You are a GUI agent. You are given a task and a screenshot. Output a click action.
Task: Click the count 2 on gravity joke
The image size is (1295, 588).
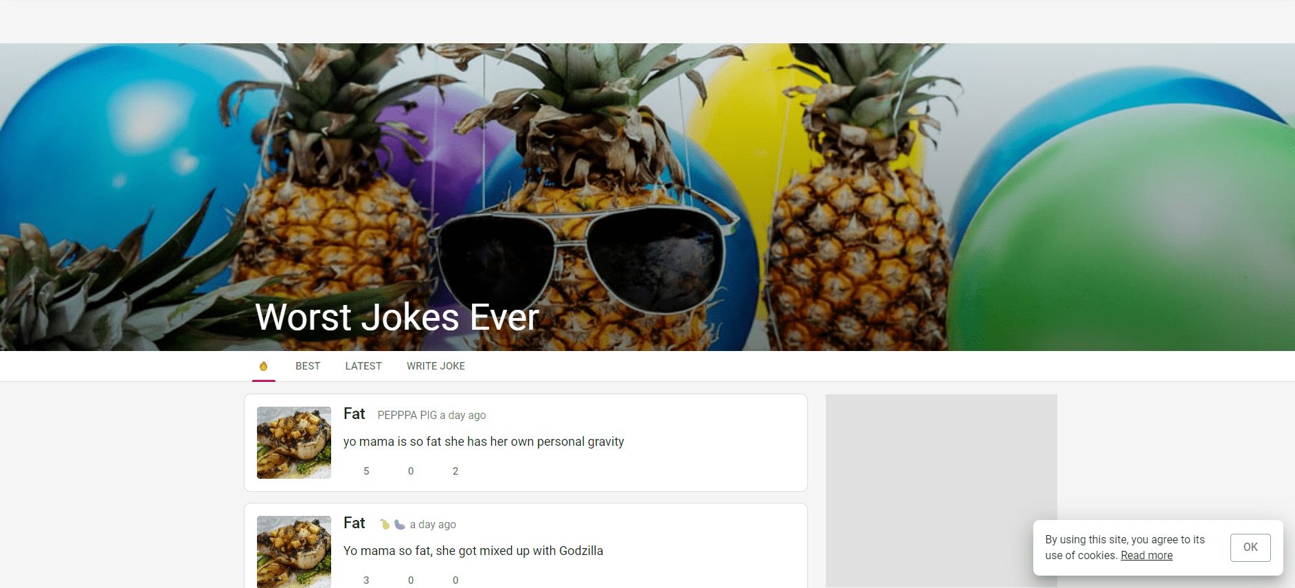point(455,471)
